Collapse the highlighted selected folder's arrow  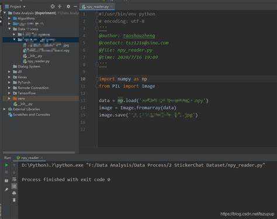click(14, 40)
